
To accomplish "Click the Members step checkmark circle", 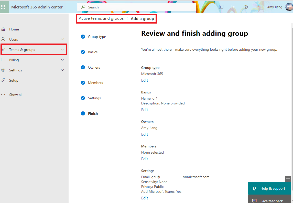I will pos(83,83).
